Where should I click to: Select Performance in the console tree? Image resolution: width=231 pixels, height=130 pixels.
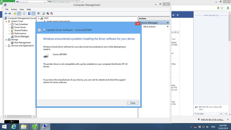point(20,34)
